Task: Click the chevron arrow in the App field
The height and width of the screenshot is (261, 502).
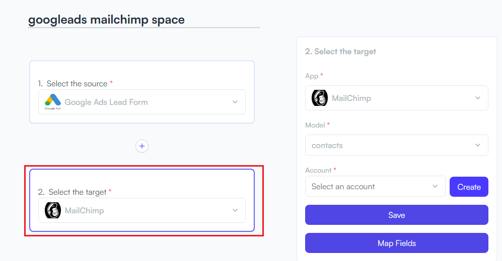Action: [478, 98]
